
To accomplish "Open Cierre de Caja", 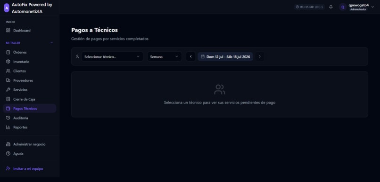I will coord(30,99).
